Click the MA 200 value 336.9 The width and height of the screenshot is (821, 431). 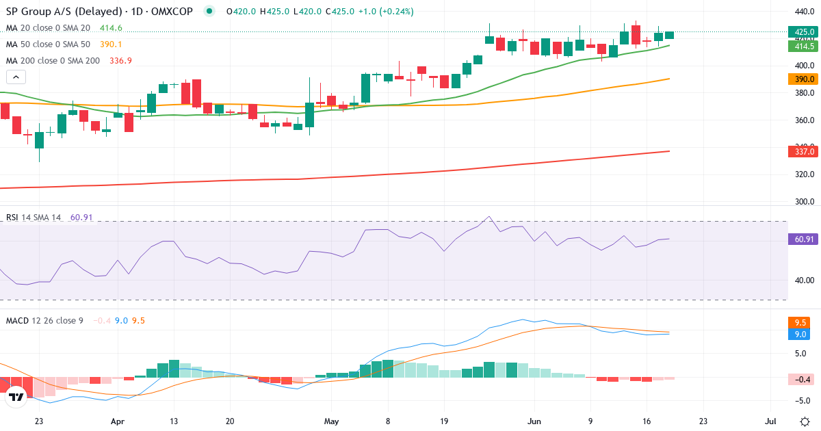120,60
